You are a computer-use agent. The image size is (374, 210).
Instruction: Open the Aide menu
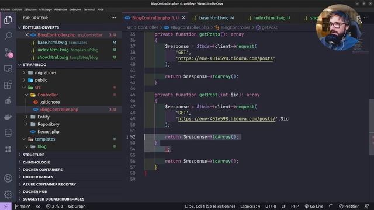click(101, 10)
